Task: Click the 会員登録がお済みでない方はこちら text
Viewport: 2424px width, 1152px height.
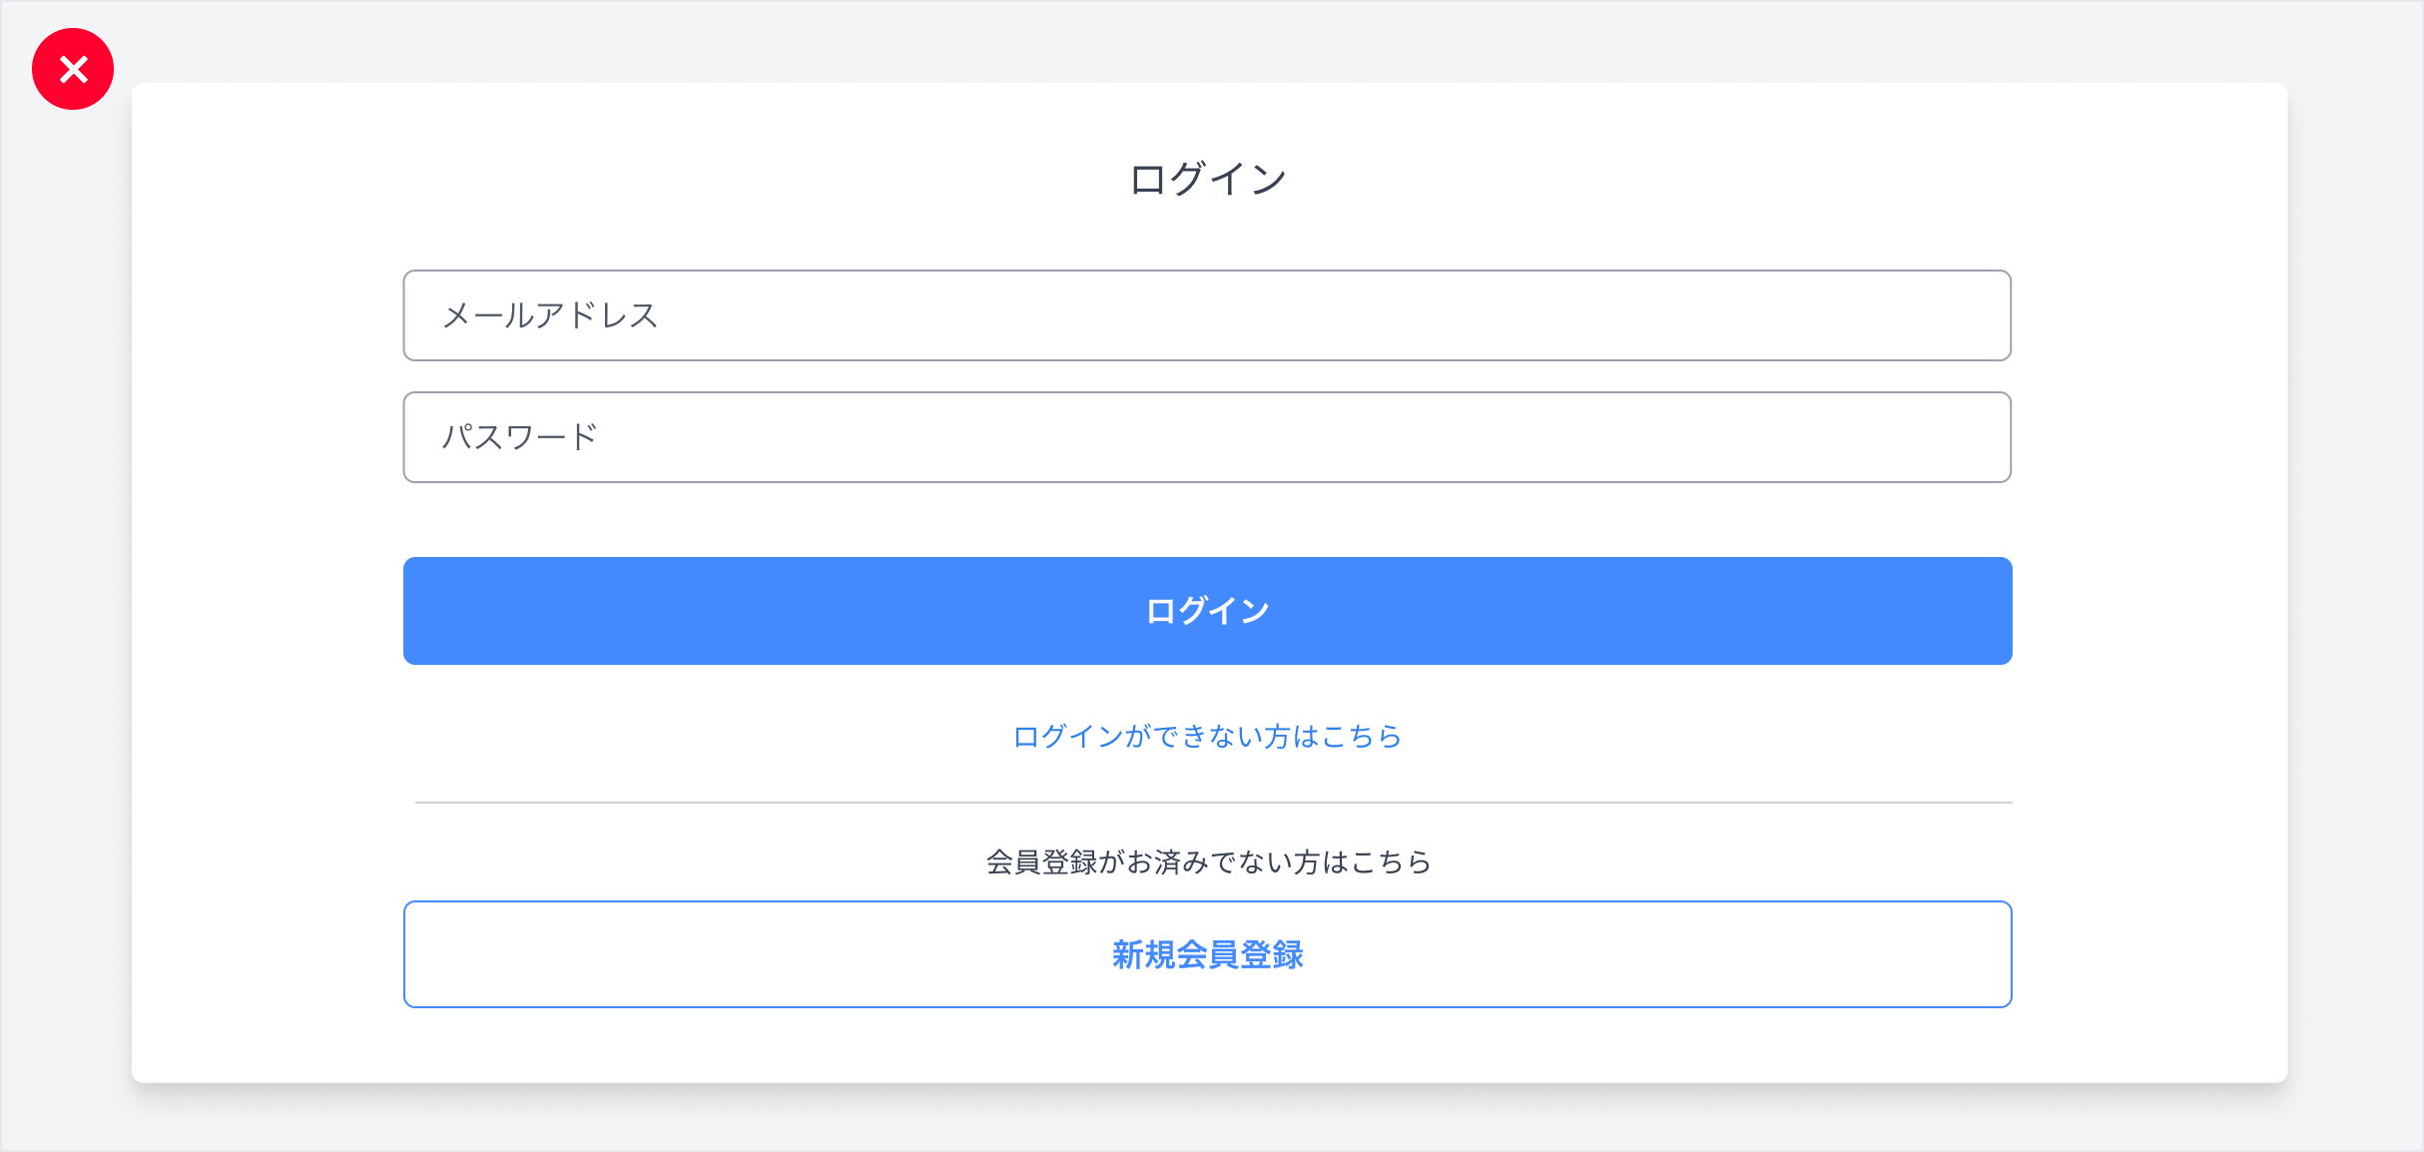Action: [x=1207, y=863]
